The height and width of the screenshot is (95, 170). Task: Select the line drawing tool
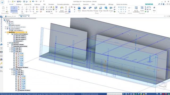tap(27, 7)
